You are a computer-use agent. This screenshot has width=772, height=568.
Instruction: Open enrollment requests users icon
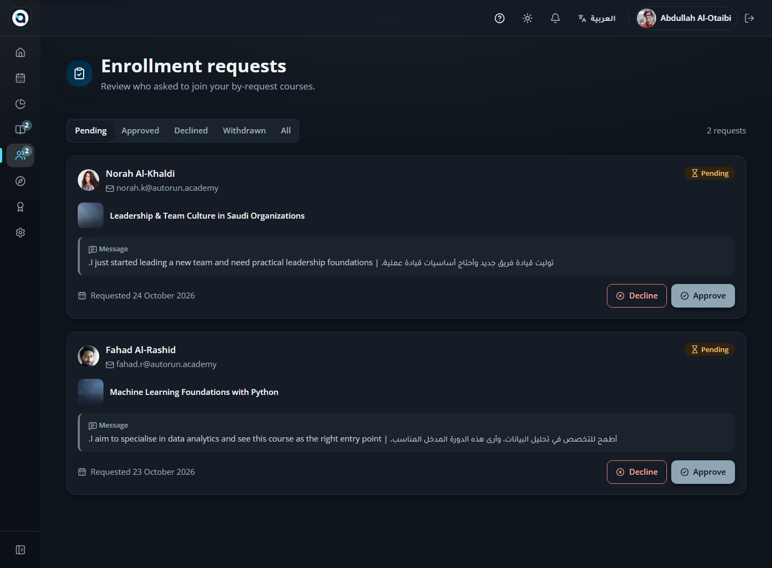point(20,155)
